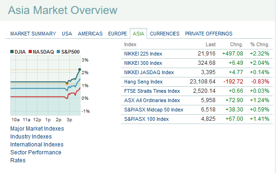Click the Index column header
Viewport: 276px width, 173px height.
[x=130, y=44]
